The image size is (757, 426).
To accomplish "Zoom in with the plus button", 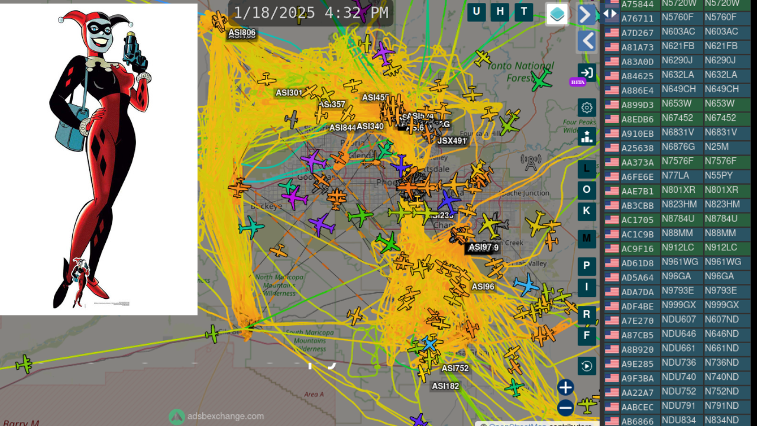I will [565, 388].
